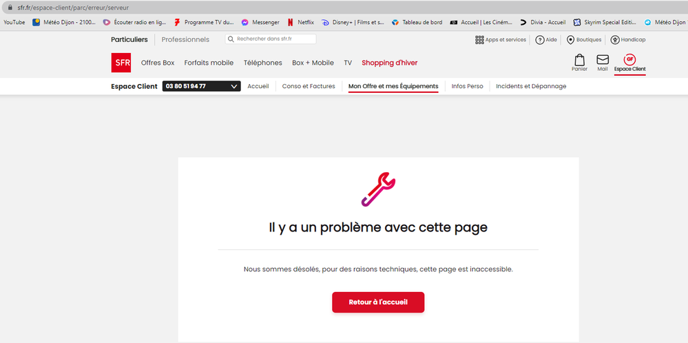
Task: Open Apps et services grid icon
Action: pyautogui.click(x=479, y=40)
